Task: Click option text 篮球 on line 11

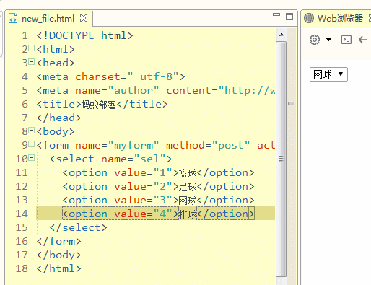Action: coord(188,173)
